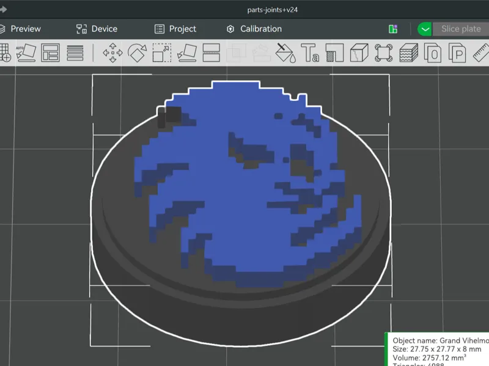
Task: Click the Arrange all objects icon
Action: tap(50, 53)
